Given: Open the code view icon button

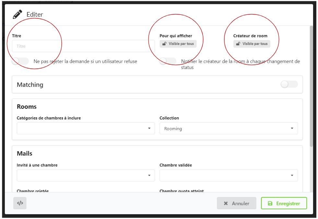Looking at the screenshot, I should click(20, 203).
